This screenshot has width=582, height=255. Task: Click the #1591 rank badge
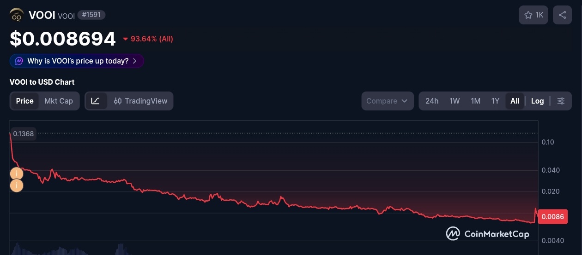pos(91,15)
